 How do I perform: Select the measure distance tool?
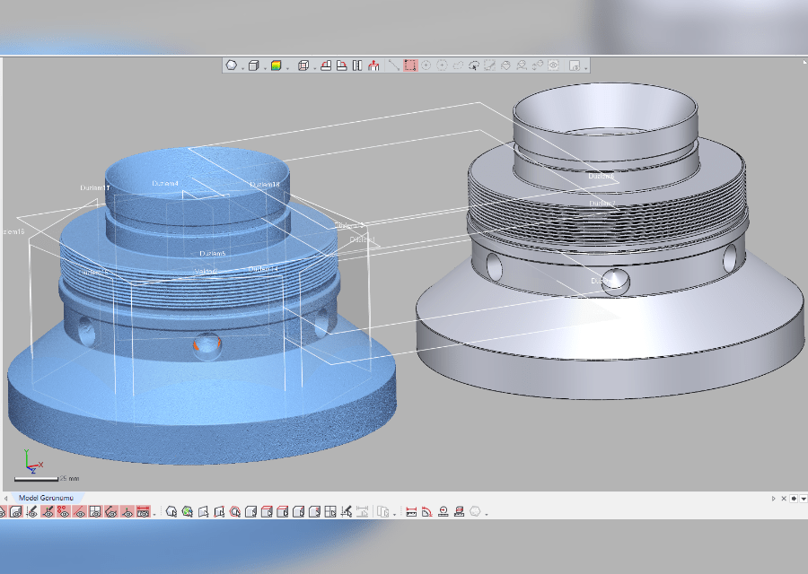411,512
